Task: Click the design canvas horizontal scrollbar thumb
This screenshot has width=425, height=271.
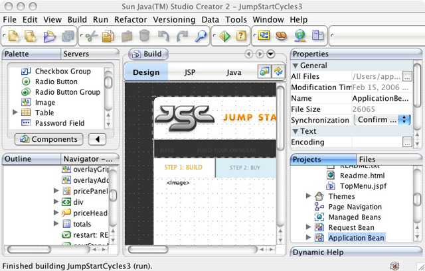Action: [x=148, y=249]
